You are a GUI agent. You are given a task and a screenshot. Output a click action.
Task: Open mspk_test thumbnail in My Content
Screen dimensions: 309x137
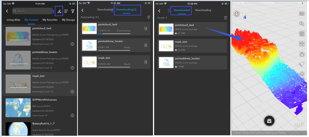(x=18, y=84)
